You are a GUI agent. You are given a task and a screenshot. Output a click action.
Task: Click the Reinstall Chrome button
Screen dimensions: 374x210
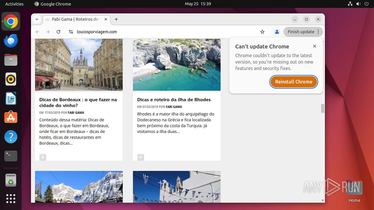coord(294,82)
